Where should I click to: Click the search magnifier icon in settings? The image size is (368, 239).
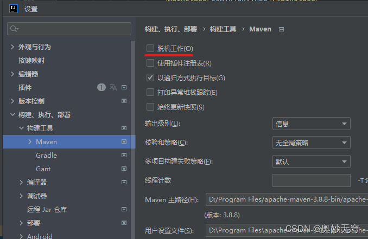pyautogui.click(x=14, y=29)
